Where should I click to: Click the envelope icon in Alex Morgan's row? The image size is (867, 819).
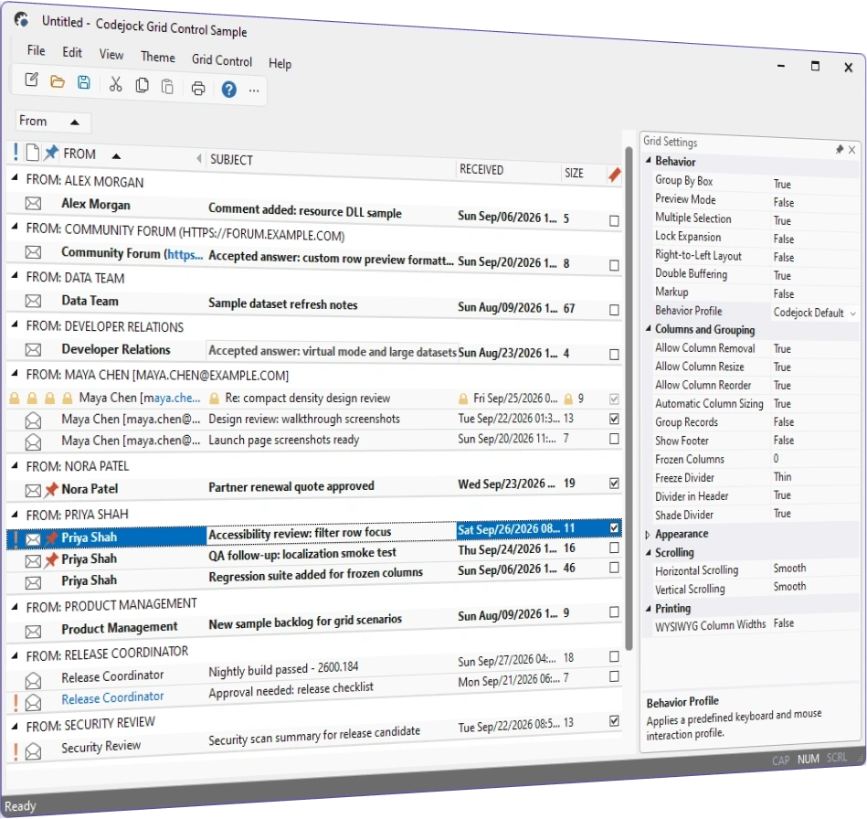(x=33, y=203)
